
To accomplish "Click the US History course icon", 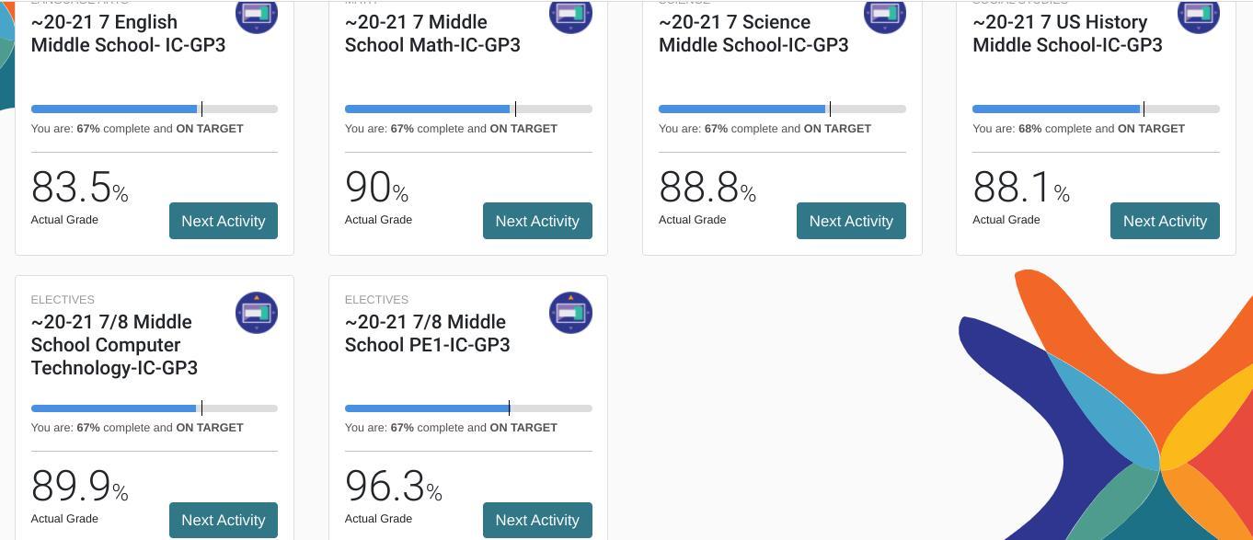I will click(x=1198, y=14).
